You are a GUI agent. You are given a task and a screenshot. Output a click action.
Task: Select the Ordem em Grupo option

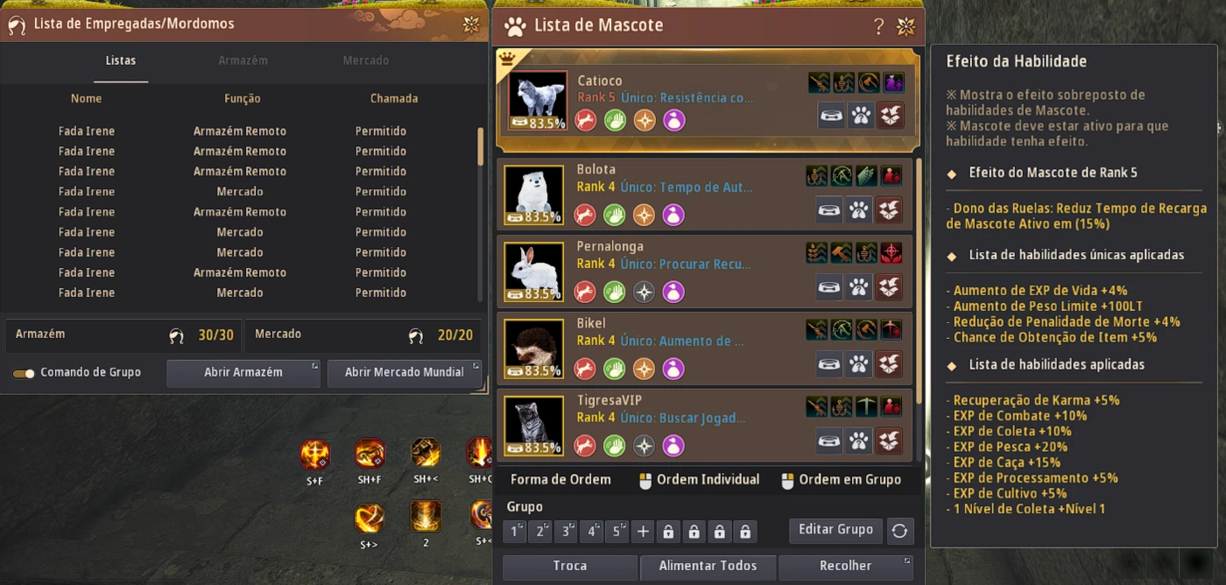(841, 480)
